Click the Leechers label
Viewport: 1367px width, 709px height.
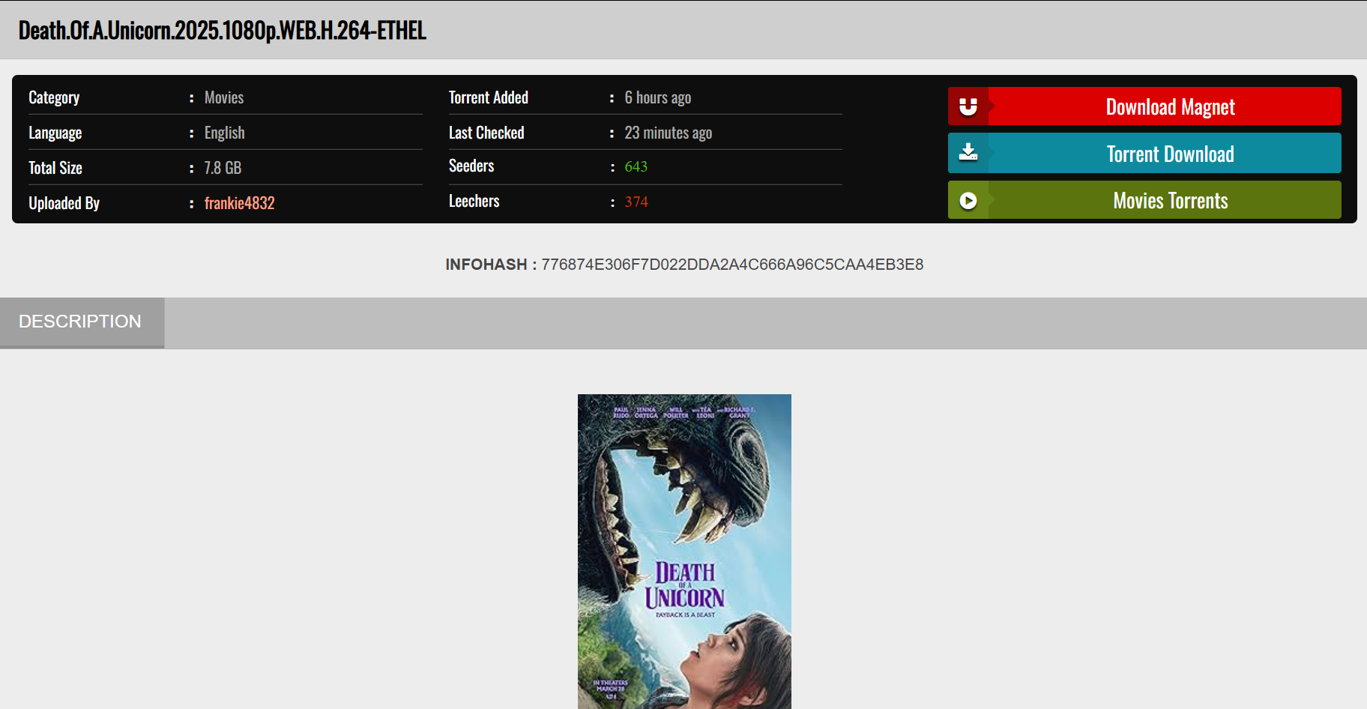pos(474,201)
